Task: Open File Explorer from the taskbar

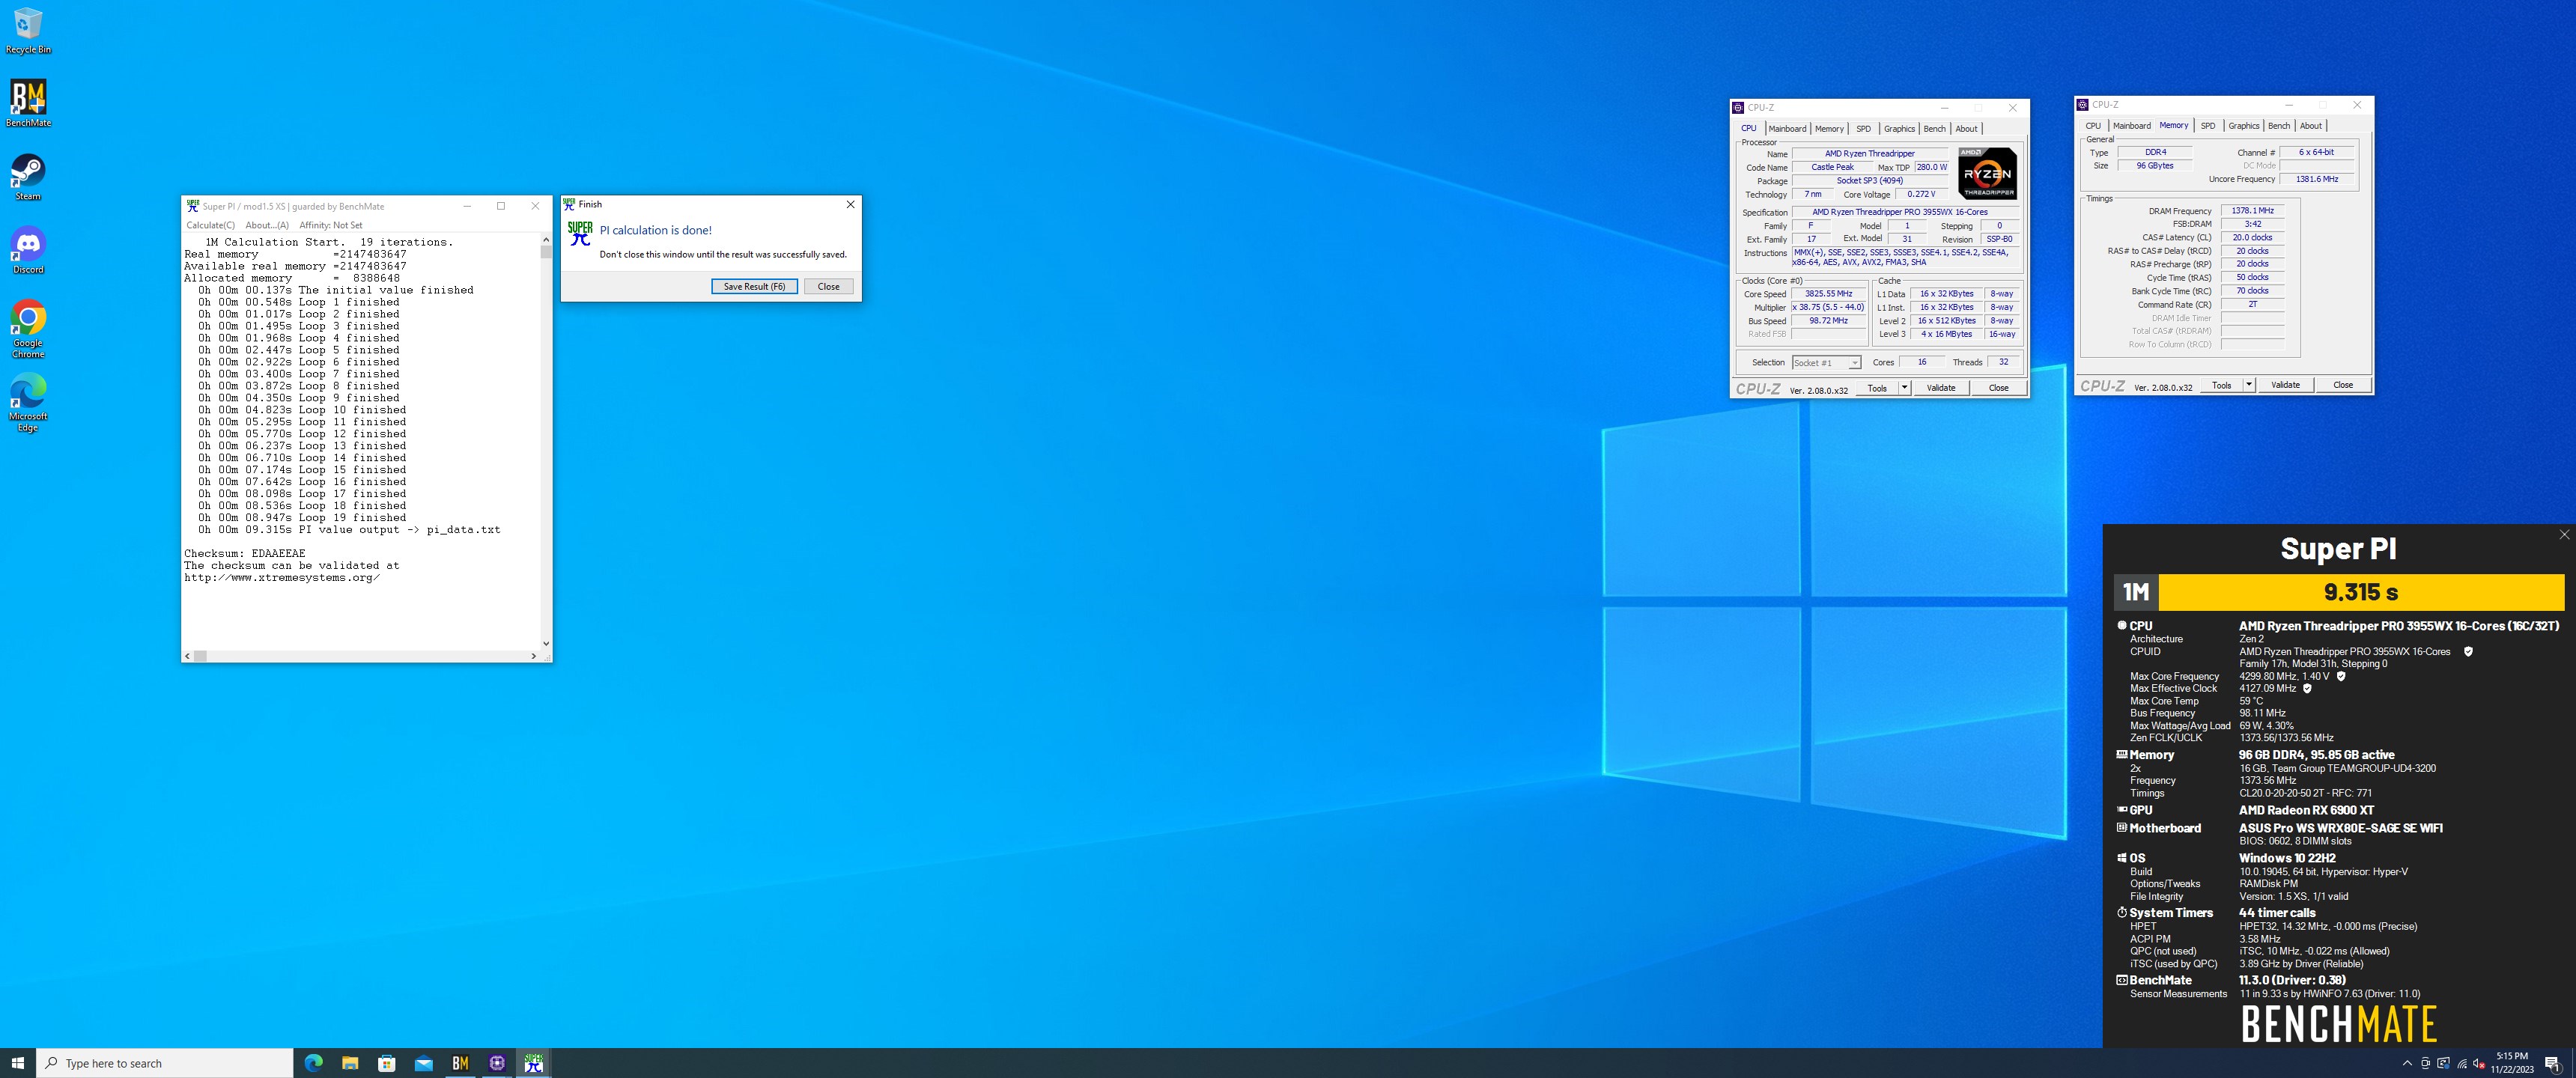Action: [350, 1063]
